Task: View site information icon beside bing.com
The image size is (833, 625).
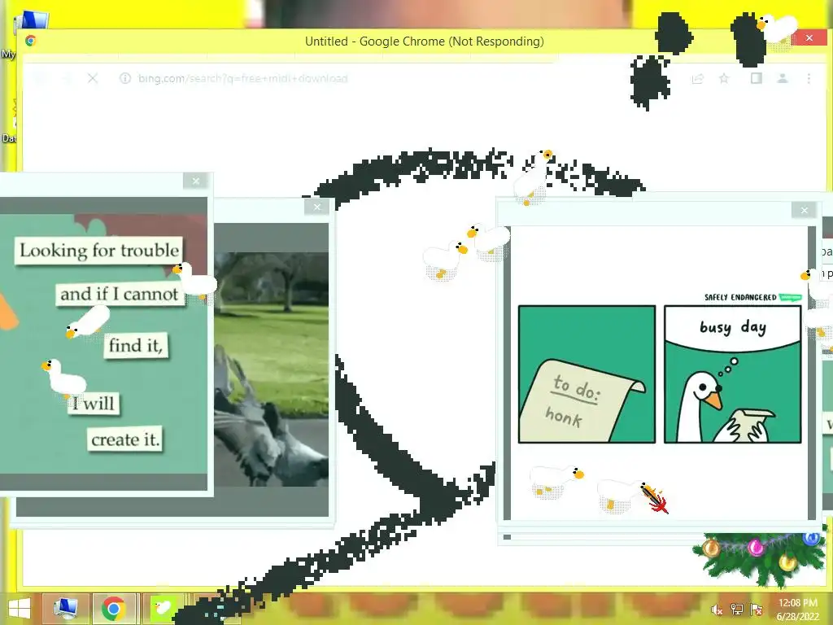Action: coord(124,79)
